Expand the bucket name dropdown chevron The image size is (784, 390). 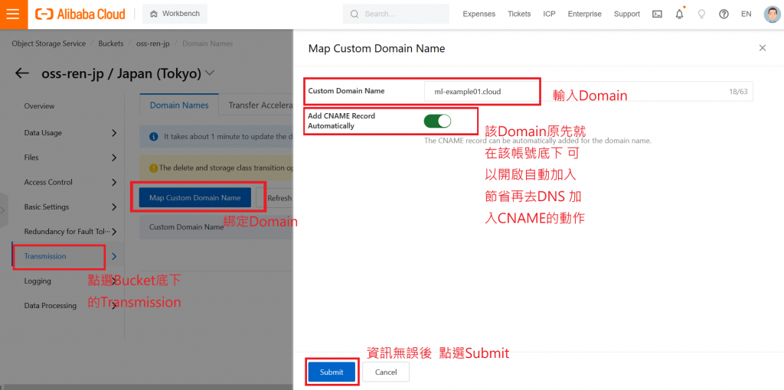click(210, 73)
